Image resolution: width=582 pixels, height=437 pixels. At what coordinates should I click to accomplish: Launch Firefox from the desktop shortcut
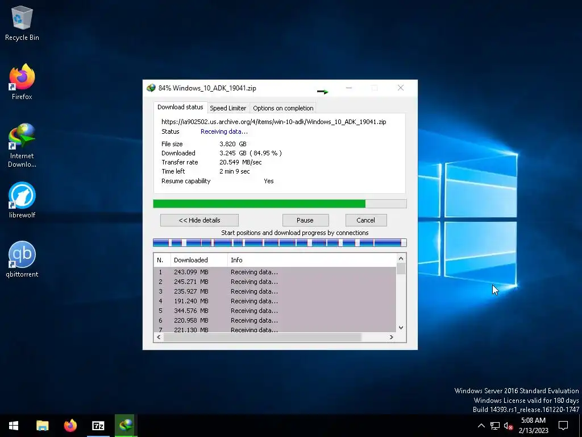pyautogui.click(x=22, y=82)
